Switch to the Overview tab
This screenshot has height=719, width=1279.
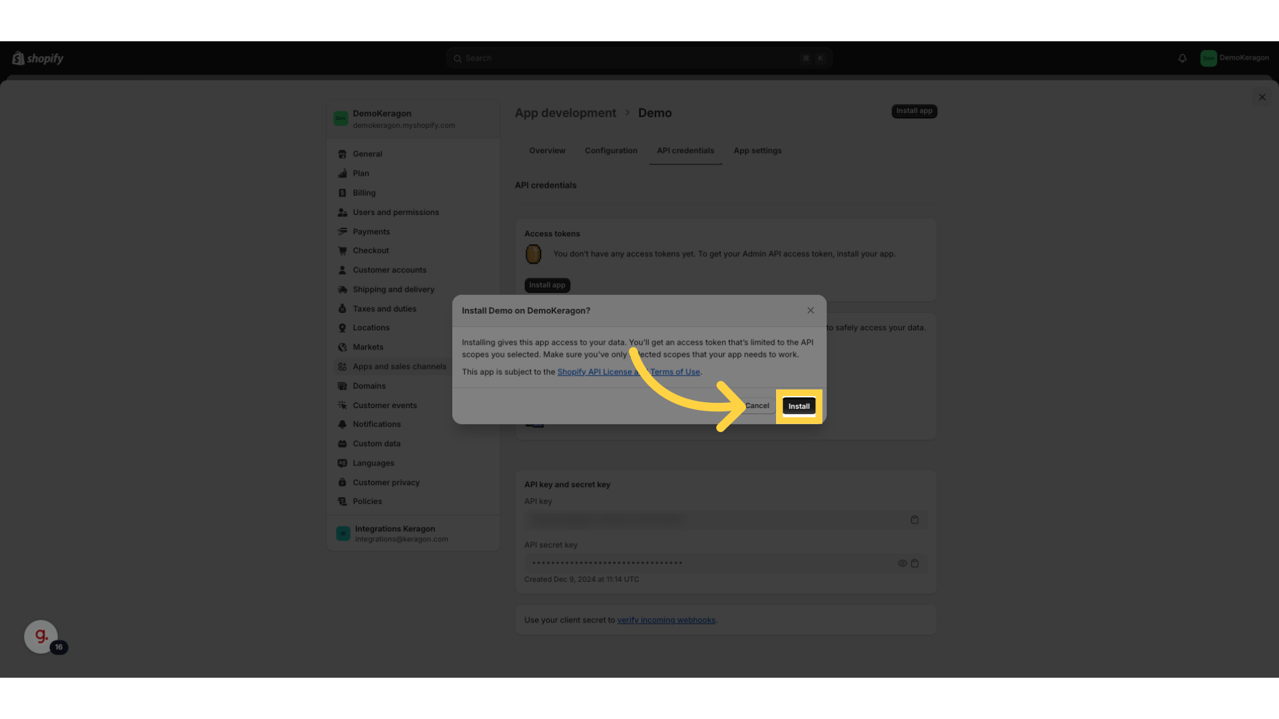click(547, 150)
